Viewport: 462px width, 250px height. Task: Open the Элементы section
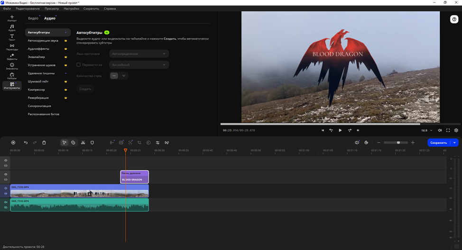point(12,66)
